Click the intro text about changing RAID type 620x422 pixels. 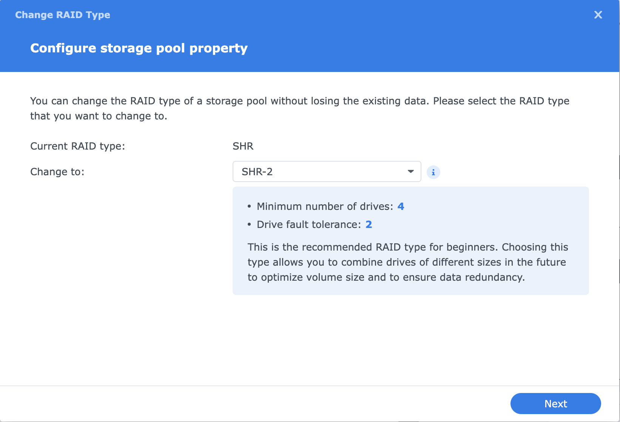(x=299, y=109)
